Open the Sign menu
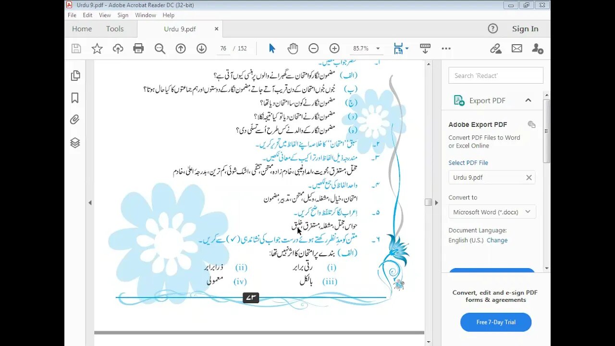The width and height of the screenshot is (615, 346). tap(123, 15)
